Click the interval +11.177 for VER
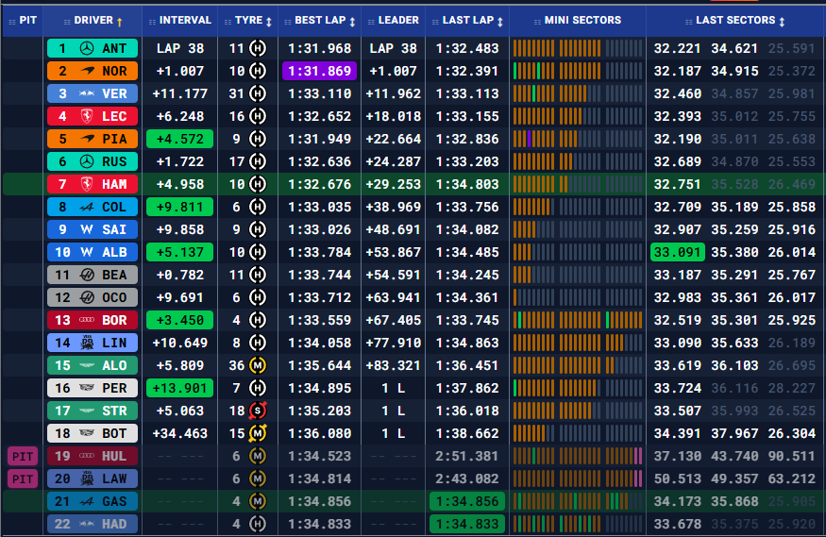 click(x=180, y=93)
